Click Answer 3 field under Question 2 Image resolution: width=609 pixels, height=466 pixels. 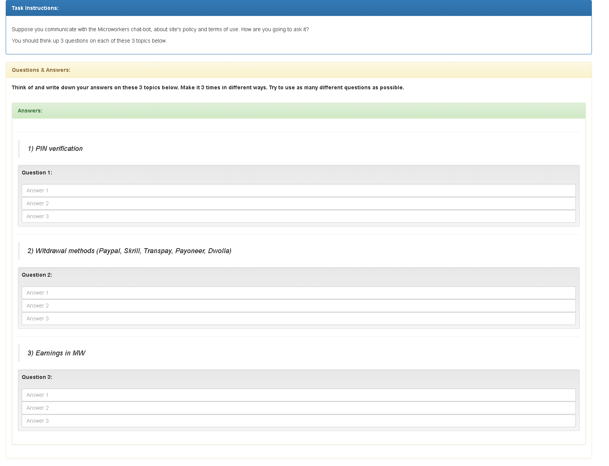coord(298,319)
